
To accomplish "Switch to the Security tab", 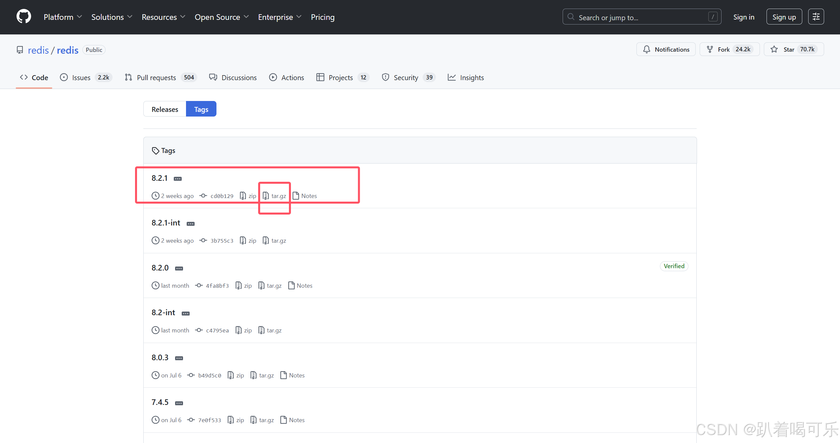I will coord(408,77).
